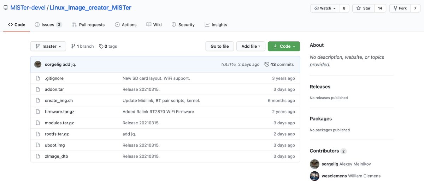This screenshot has height=189, width=424.
Task: Click sorgelig's avatar in Contributors
Action: tap(314, 164)
